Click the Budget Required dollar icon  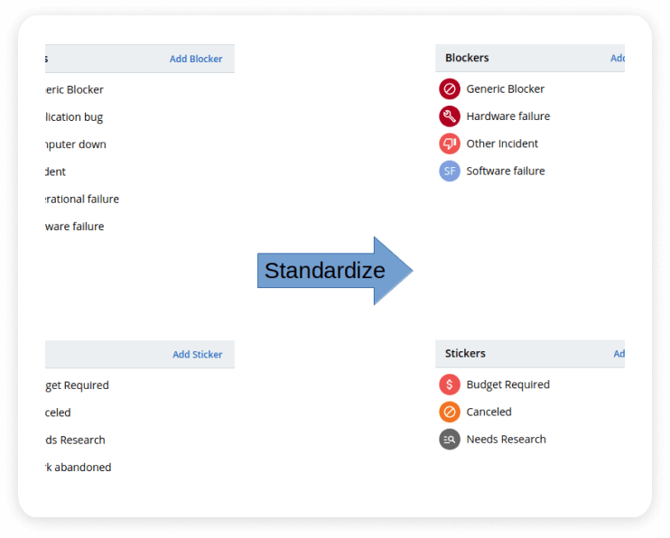[449, 385]
